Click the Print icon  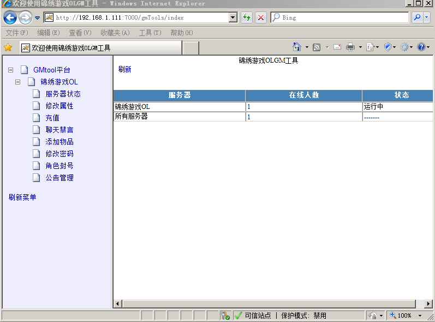click(350, 47)
